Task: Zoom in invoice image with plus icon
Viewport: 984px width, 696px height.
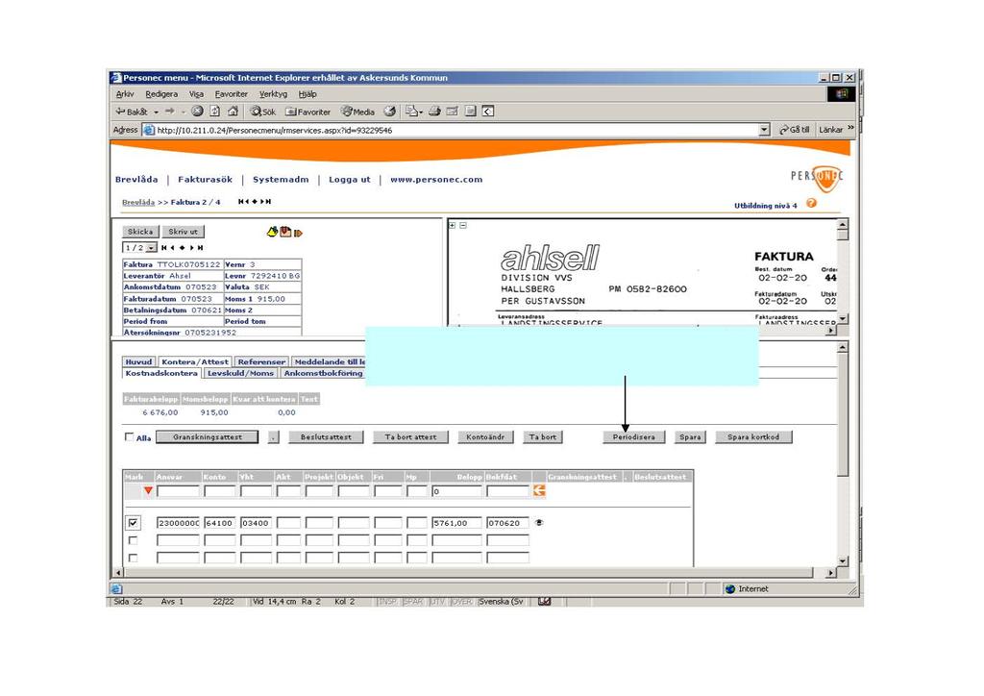Action: point(453,225)
